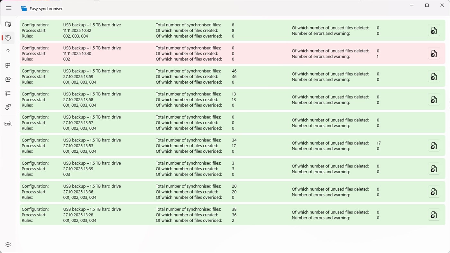Click the four-squares layout sidebar icon
This screenshot has height=253, width=450.
(x=8, y=66)
